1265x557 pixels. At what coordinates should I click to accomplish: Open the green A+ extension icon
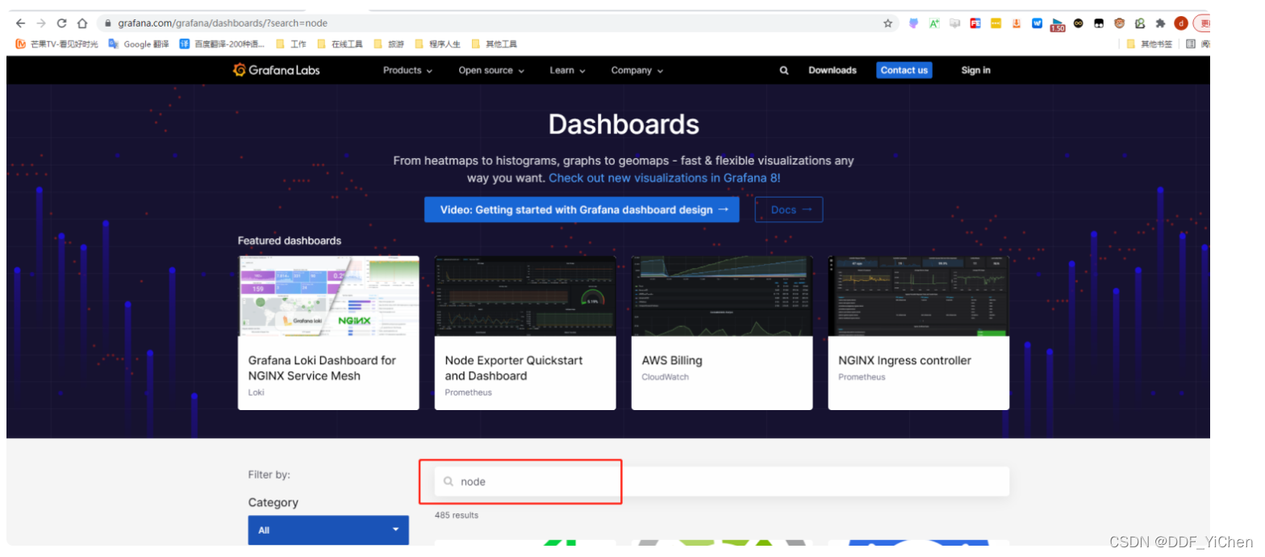(934, 23)
